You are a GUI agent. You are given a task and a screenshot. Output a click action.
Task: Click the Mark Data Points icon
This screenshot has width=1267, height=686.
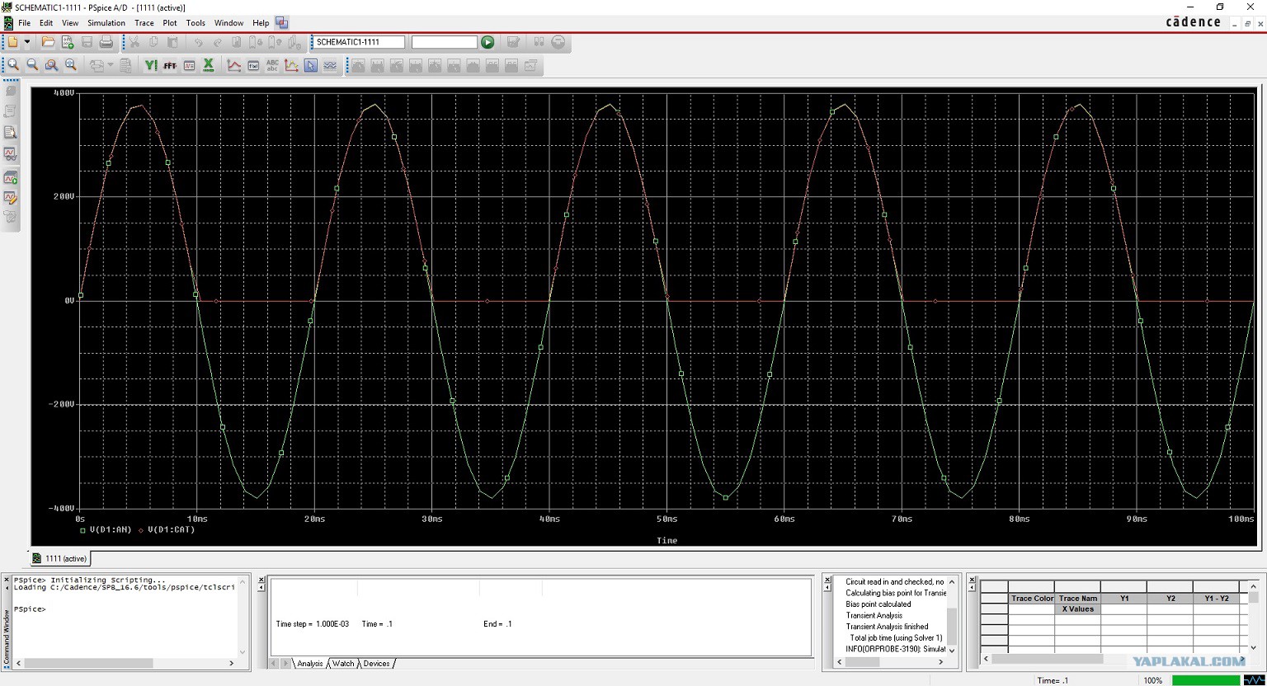click(292, 65)
